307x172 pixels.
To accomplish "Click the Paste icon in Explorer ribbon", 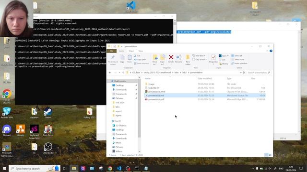I will click(130, 59).
